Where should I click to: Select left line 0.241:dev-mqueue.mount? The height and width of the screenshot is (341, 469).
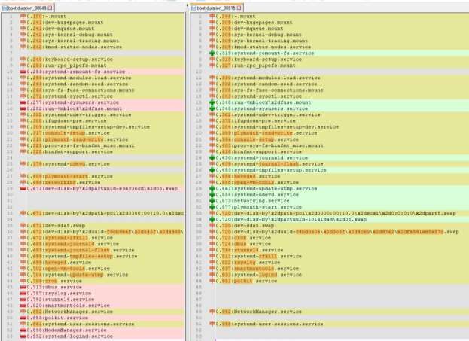(x=60, y=29)
